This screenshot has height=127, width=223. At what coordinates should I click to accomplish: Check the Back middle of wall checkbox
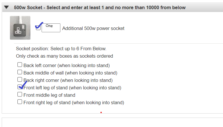(20, 72)
